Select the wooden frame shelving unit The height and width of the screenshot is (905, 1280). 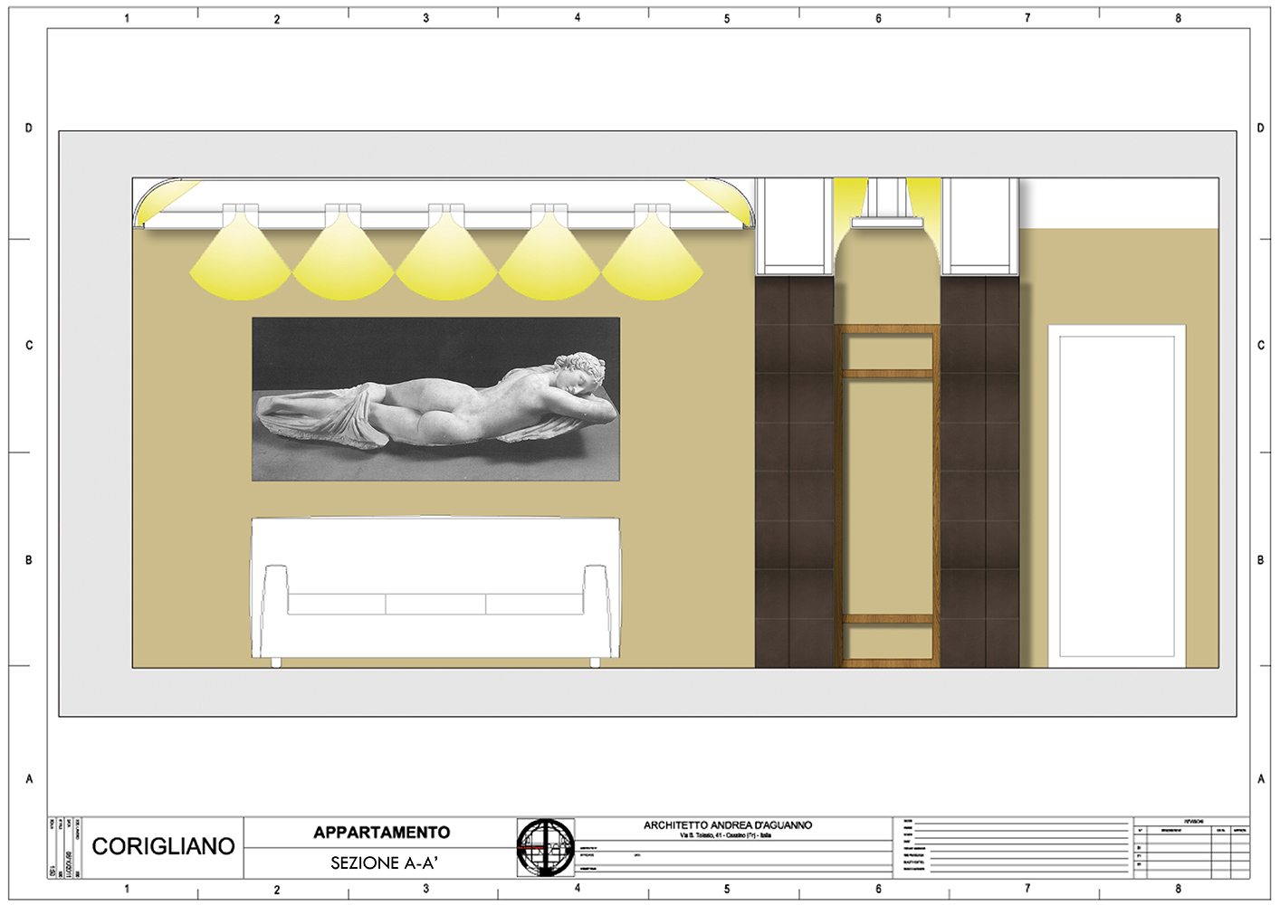pyautogui.click(x=887, y=496)
